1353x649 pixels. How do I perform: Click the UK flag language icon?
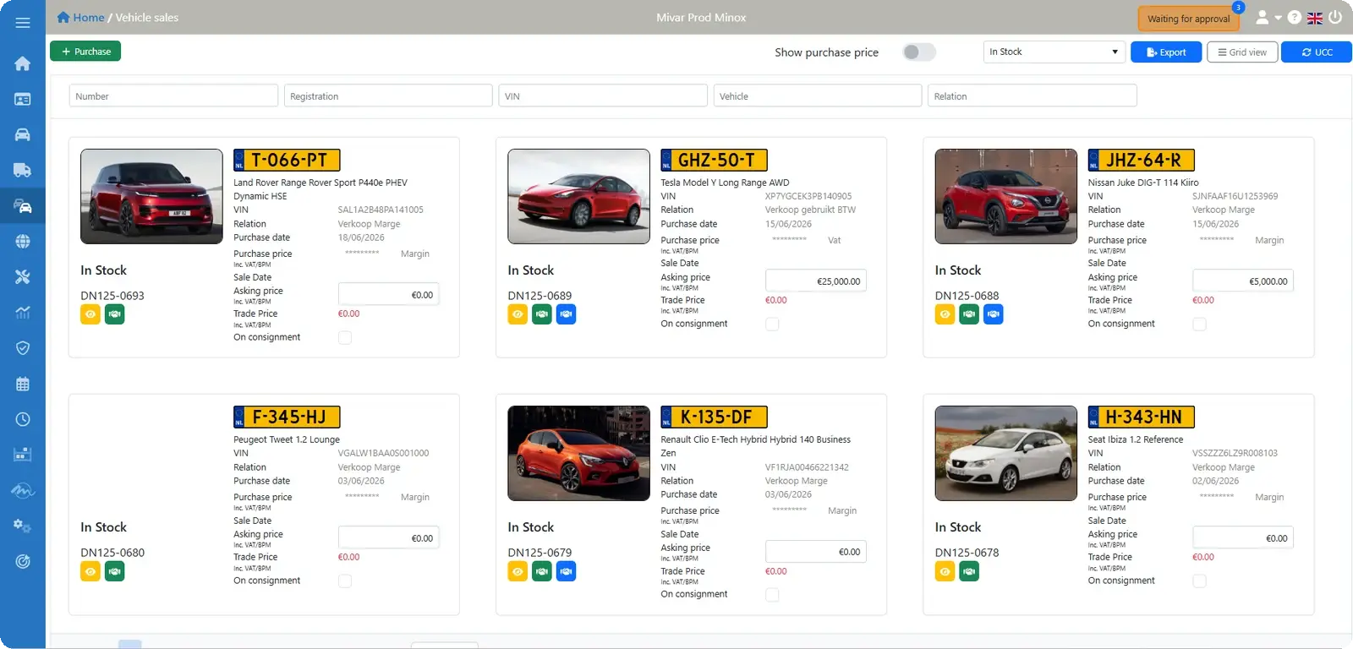click(x=1315, y=18)
